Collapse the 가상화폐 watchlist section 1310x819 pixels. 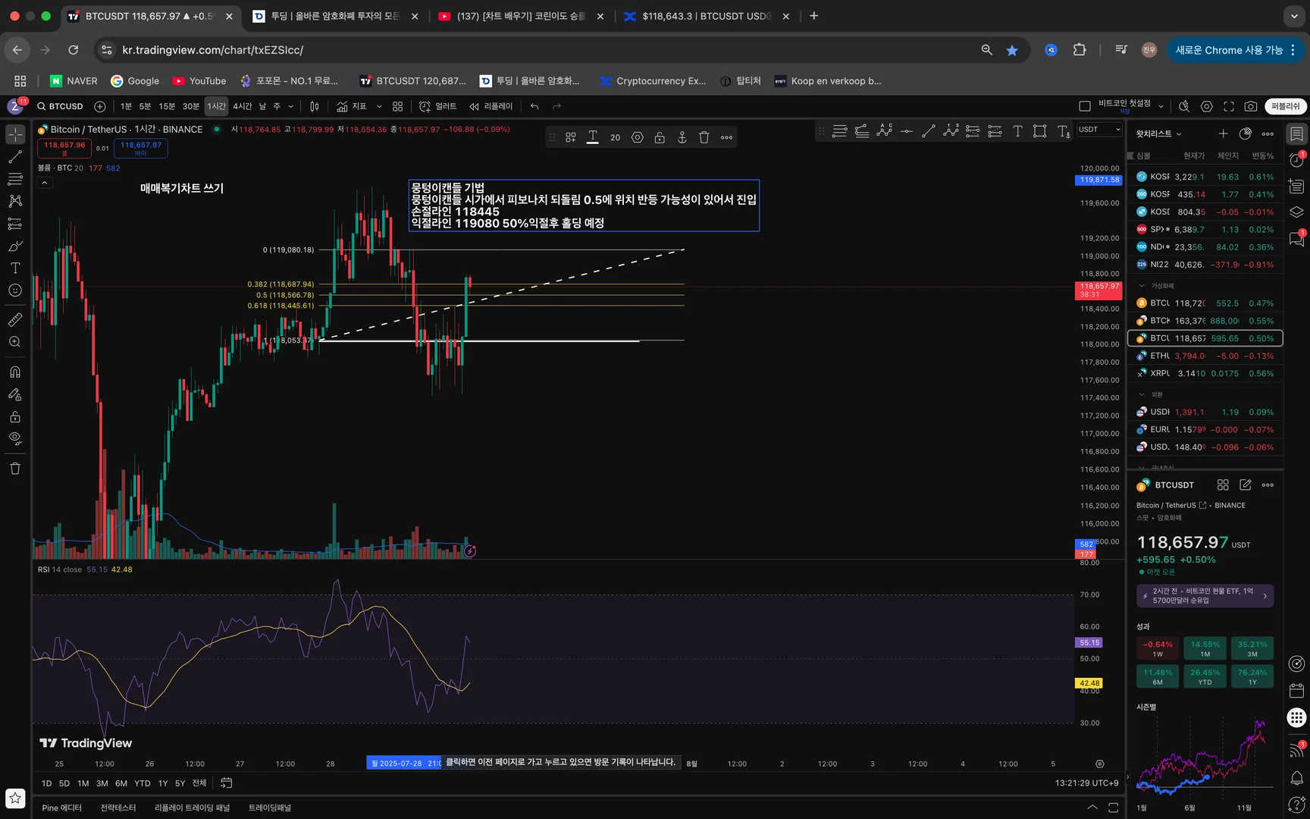tap(1142, 286)
